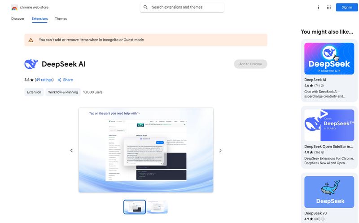Screen dimensions: 359x223
Task: Show previous screenshot with left arrow
Action: pyautogui.click(x=71, y=151)
